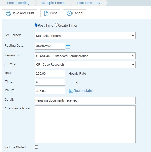Open the Post Time Entry breadcrumb
Viewport: 151px width, 152px height.
tap(89, 3)
